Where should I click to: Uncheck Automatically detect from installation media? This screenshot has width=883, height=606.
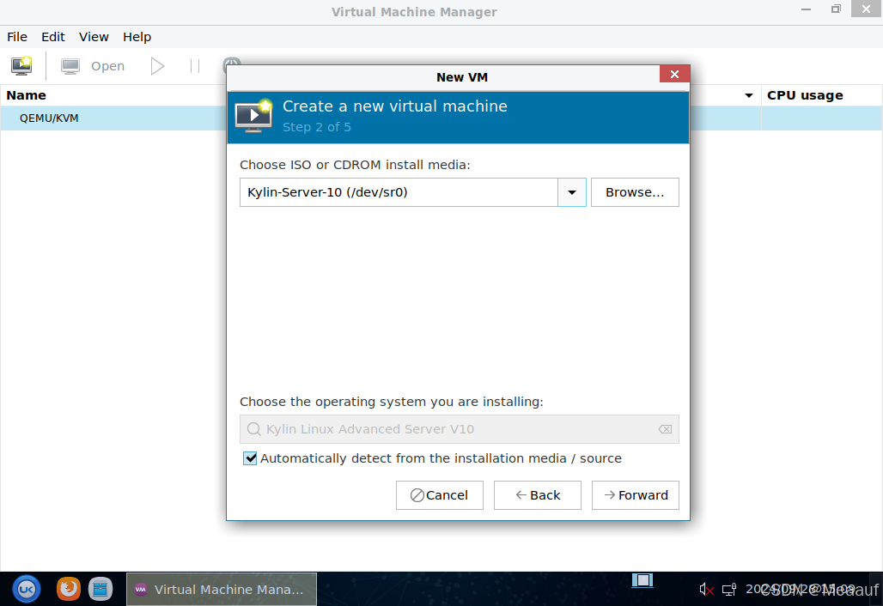tap(250, 458)
